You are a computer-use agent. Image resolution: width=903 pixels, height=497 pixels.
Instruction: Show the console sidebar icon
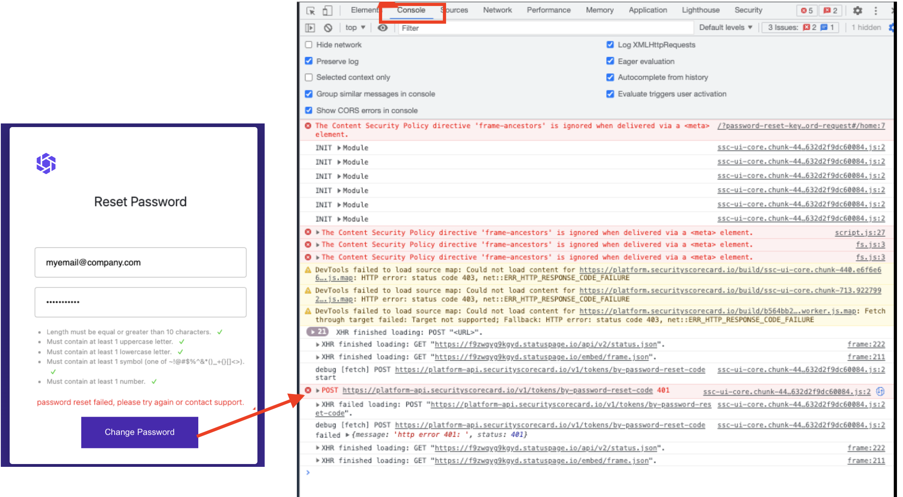310,28
